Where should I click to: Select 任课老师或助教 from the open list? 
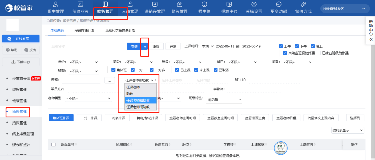tap(138, 107)
